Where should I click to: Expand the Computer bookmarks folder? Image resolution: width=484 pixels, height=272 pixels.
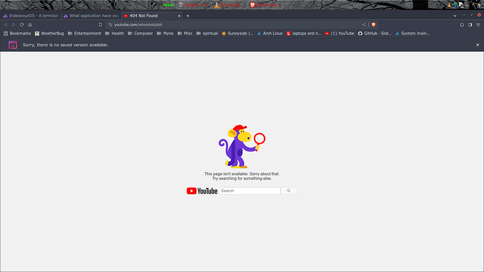tap(140, 34)
